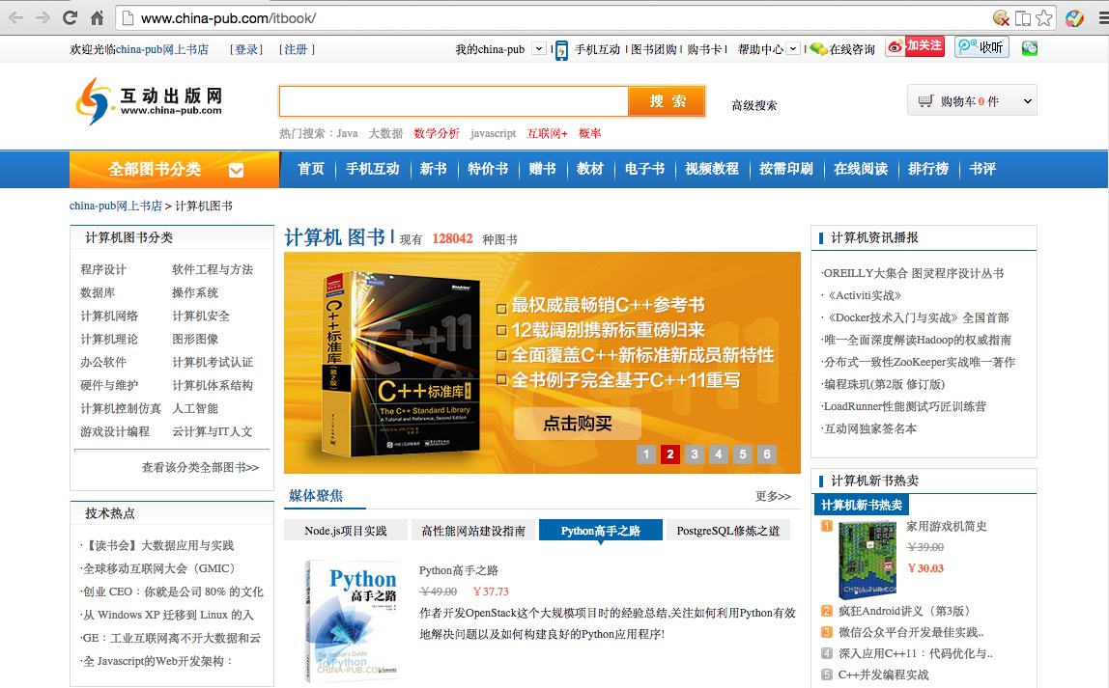Follow on Weibo via 加关注
The width and height of the screenshot is (1109, 688).
coord(915,46)
